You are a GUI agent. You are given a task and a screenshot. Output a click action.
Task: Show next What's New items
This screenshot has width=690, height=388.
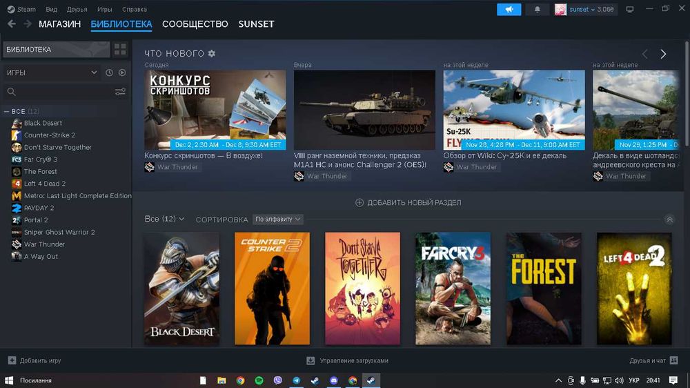[663, 54]
